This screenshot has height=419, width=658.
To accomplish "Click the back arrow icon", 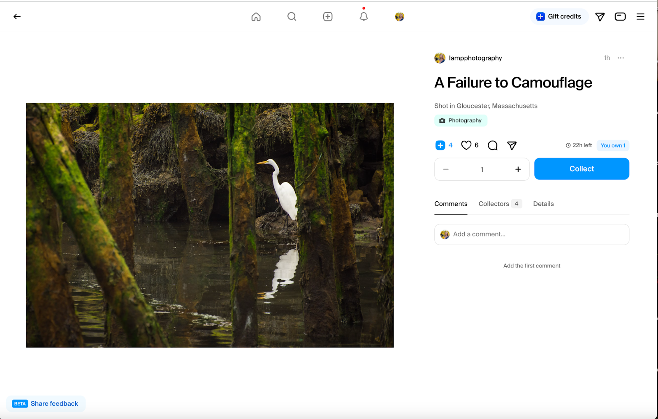I will pyautogui.click(x=17, y=16).
